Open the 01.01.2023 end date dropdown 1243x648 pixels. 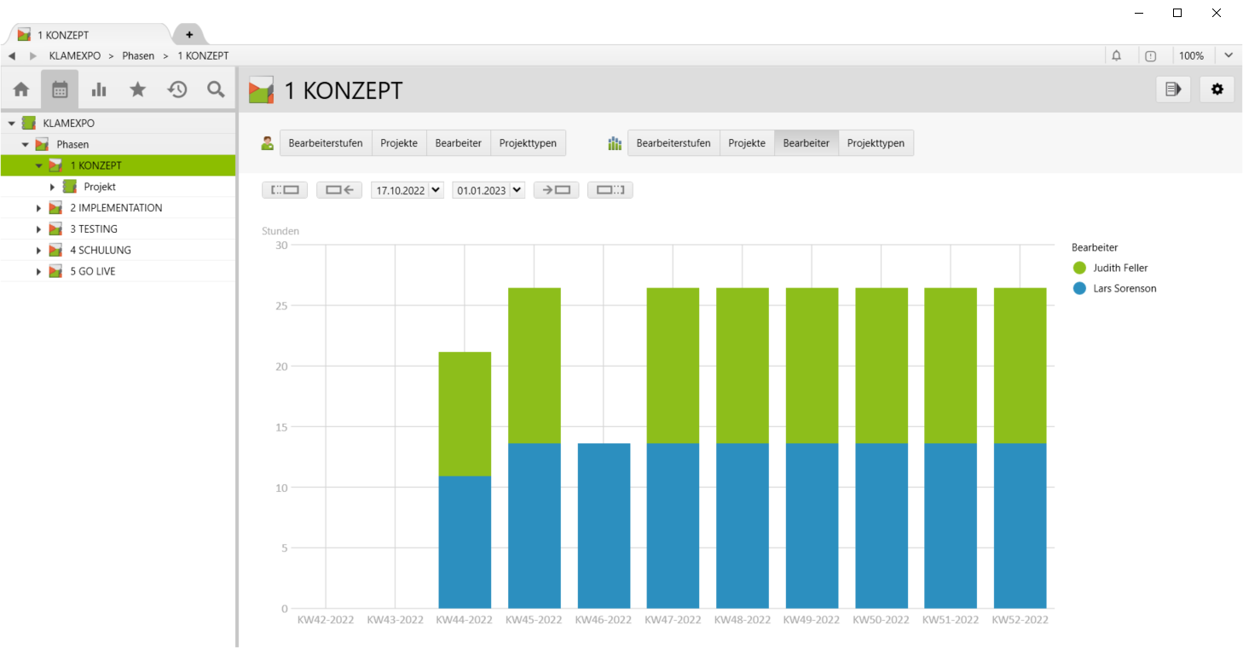[x=517, y=190]
